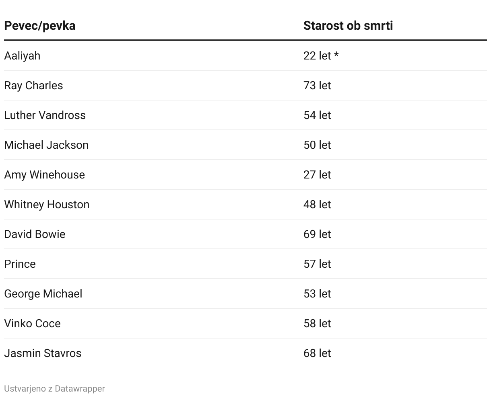Click Luther Vandross in the table
Image resolution: width=491 pixels, height=398 pixels.
[45, 115]
